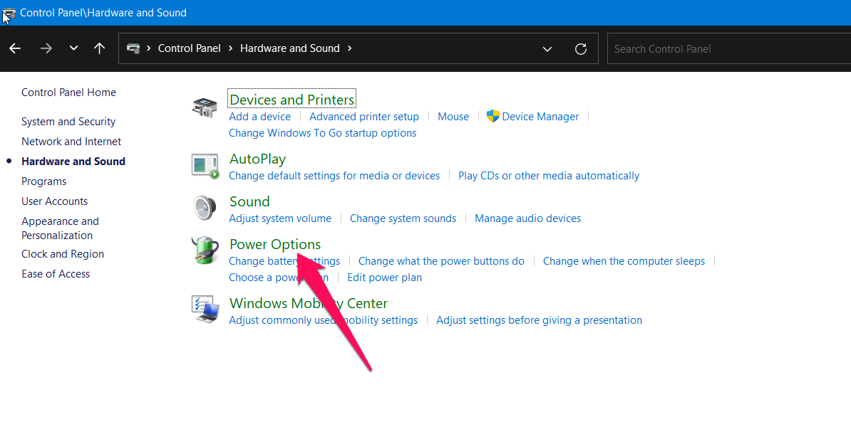Click the Control Panel icon in address bar
Viewport: 851px width, 422px height.
tap(133, 48)
